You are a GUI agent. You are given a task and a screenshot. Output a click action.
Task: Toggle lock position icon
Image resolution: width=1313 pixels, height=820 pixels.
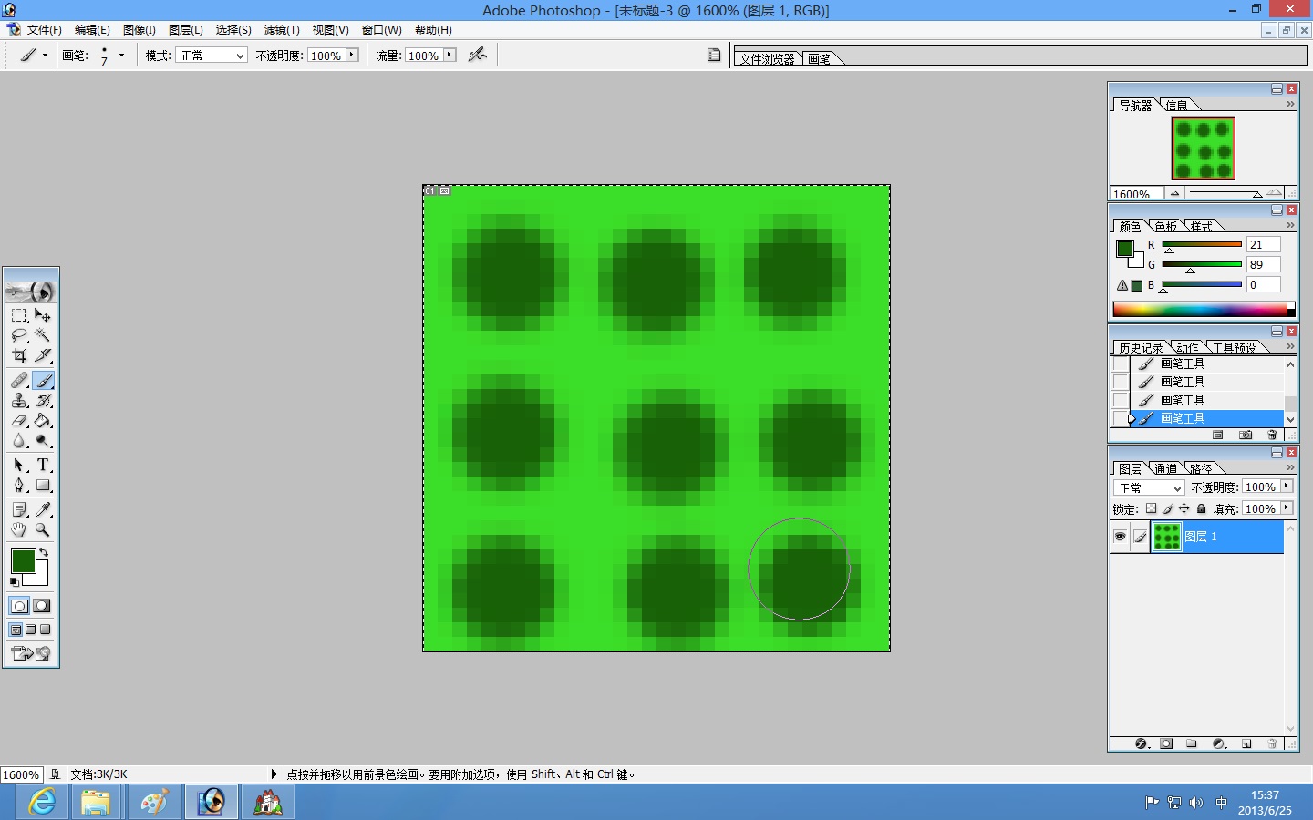coord(1184,509)
